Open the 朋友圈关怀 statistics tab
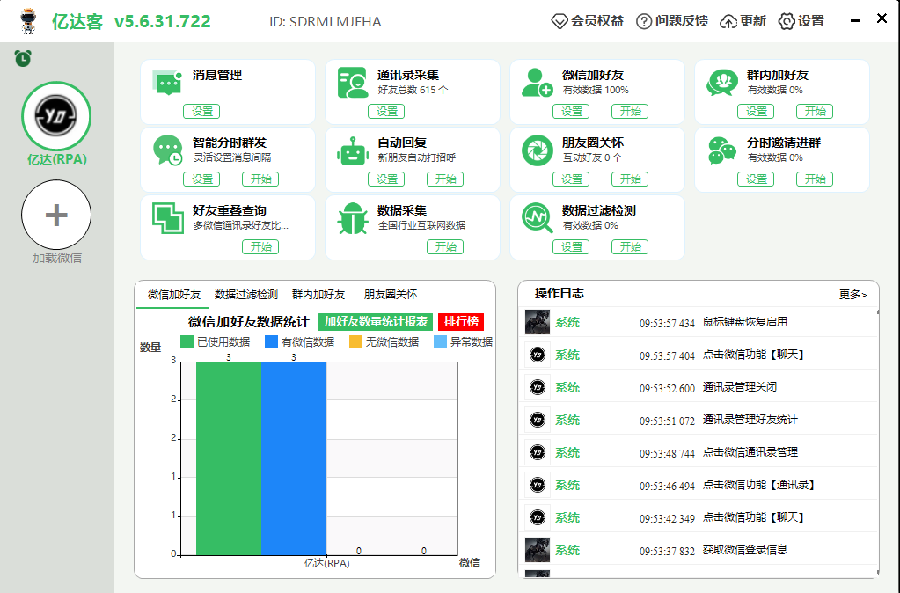This screenshot has width=900, height=593. [x=391, y=295]
